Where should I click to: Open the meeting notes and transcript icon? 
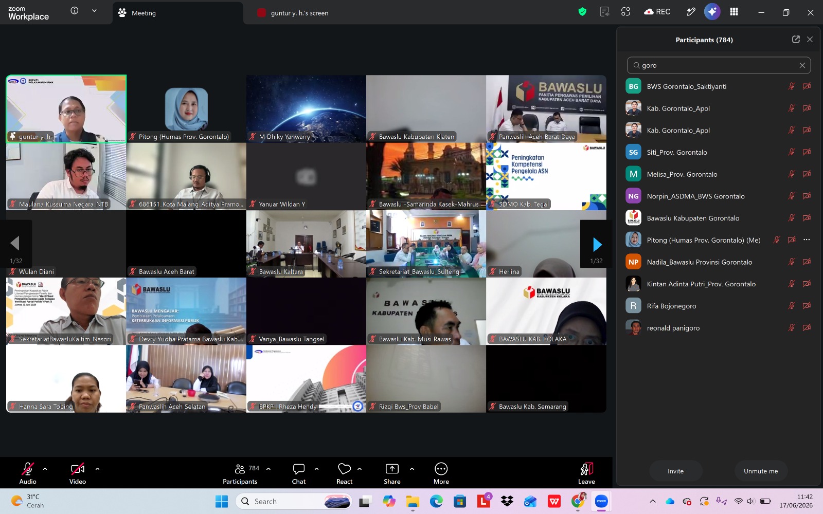[604, 12]
